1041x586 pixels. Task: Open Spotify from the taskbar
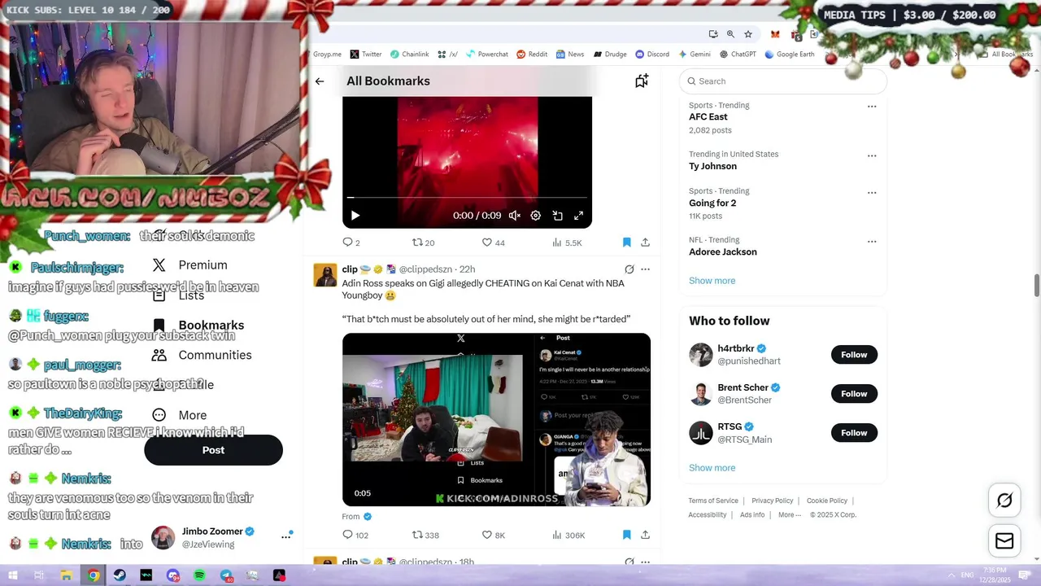199,575
